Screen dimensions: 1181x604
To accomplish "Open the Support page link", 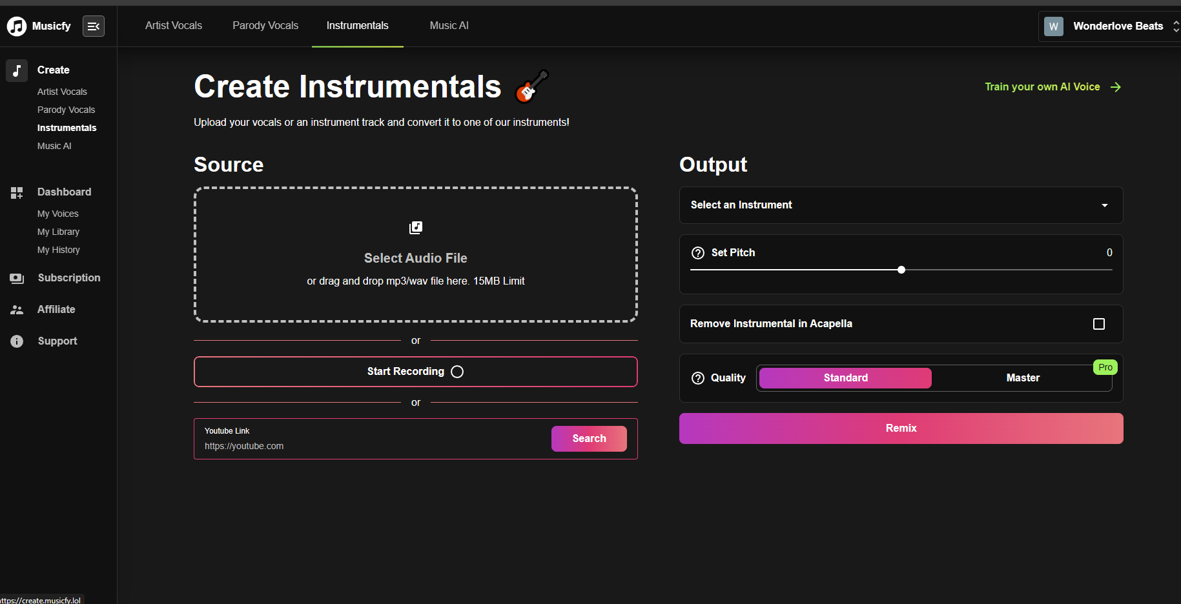I will 57,341.
